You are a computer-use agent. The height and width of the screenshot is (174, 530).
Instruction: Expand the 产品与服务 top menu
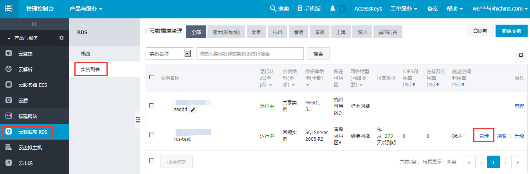pyautogui.click(x=86, y=9)
